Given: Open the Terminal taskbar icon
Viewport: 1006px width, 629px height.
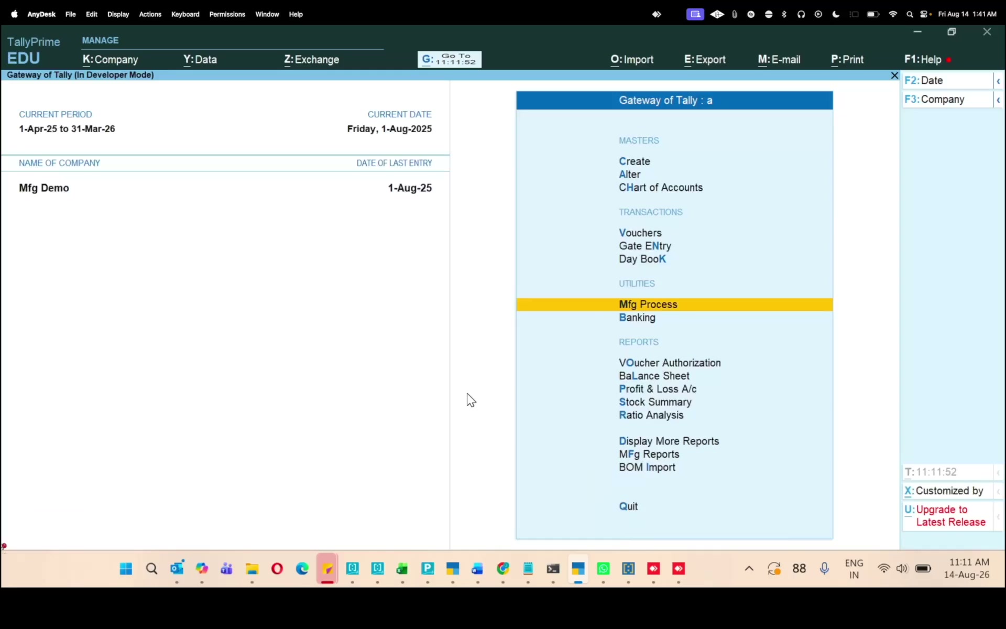Looking at the screenshot, I should click(x=553, y=569).
